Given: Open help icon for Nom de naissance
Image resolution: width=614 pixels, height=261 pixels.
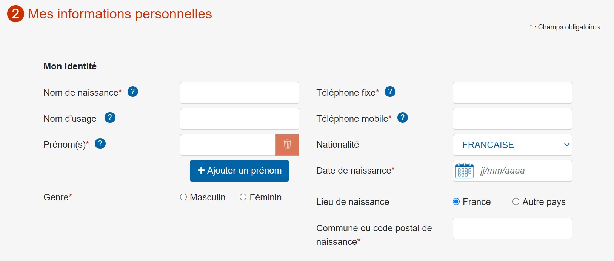Looking at the screenshot, I should [x=133, y=92].
